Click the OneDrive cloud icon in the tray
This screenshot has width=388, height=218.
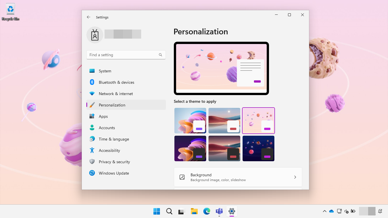[331, 211]
